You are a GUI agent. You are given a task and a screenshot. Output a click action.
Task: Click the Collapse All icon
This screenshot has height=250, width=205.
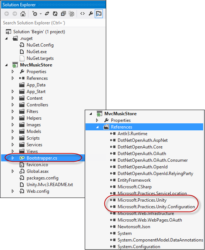[63, 14]
